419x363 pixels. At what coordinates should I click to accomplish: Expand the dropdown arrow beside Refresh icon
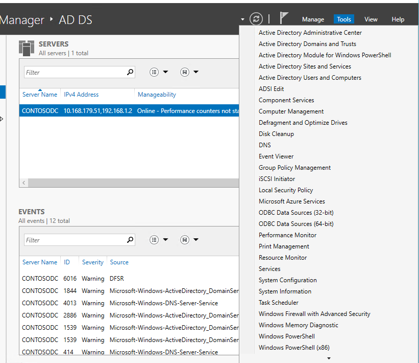pos(242,19)
